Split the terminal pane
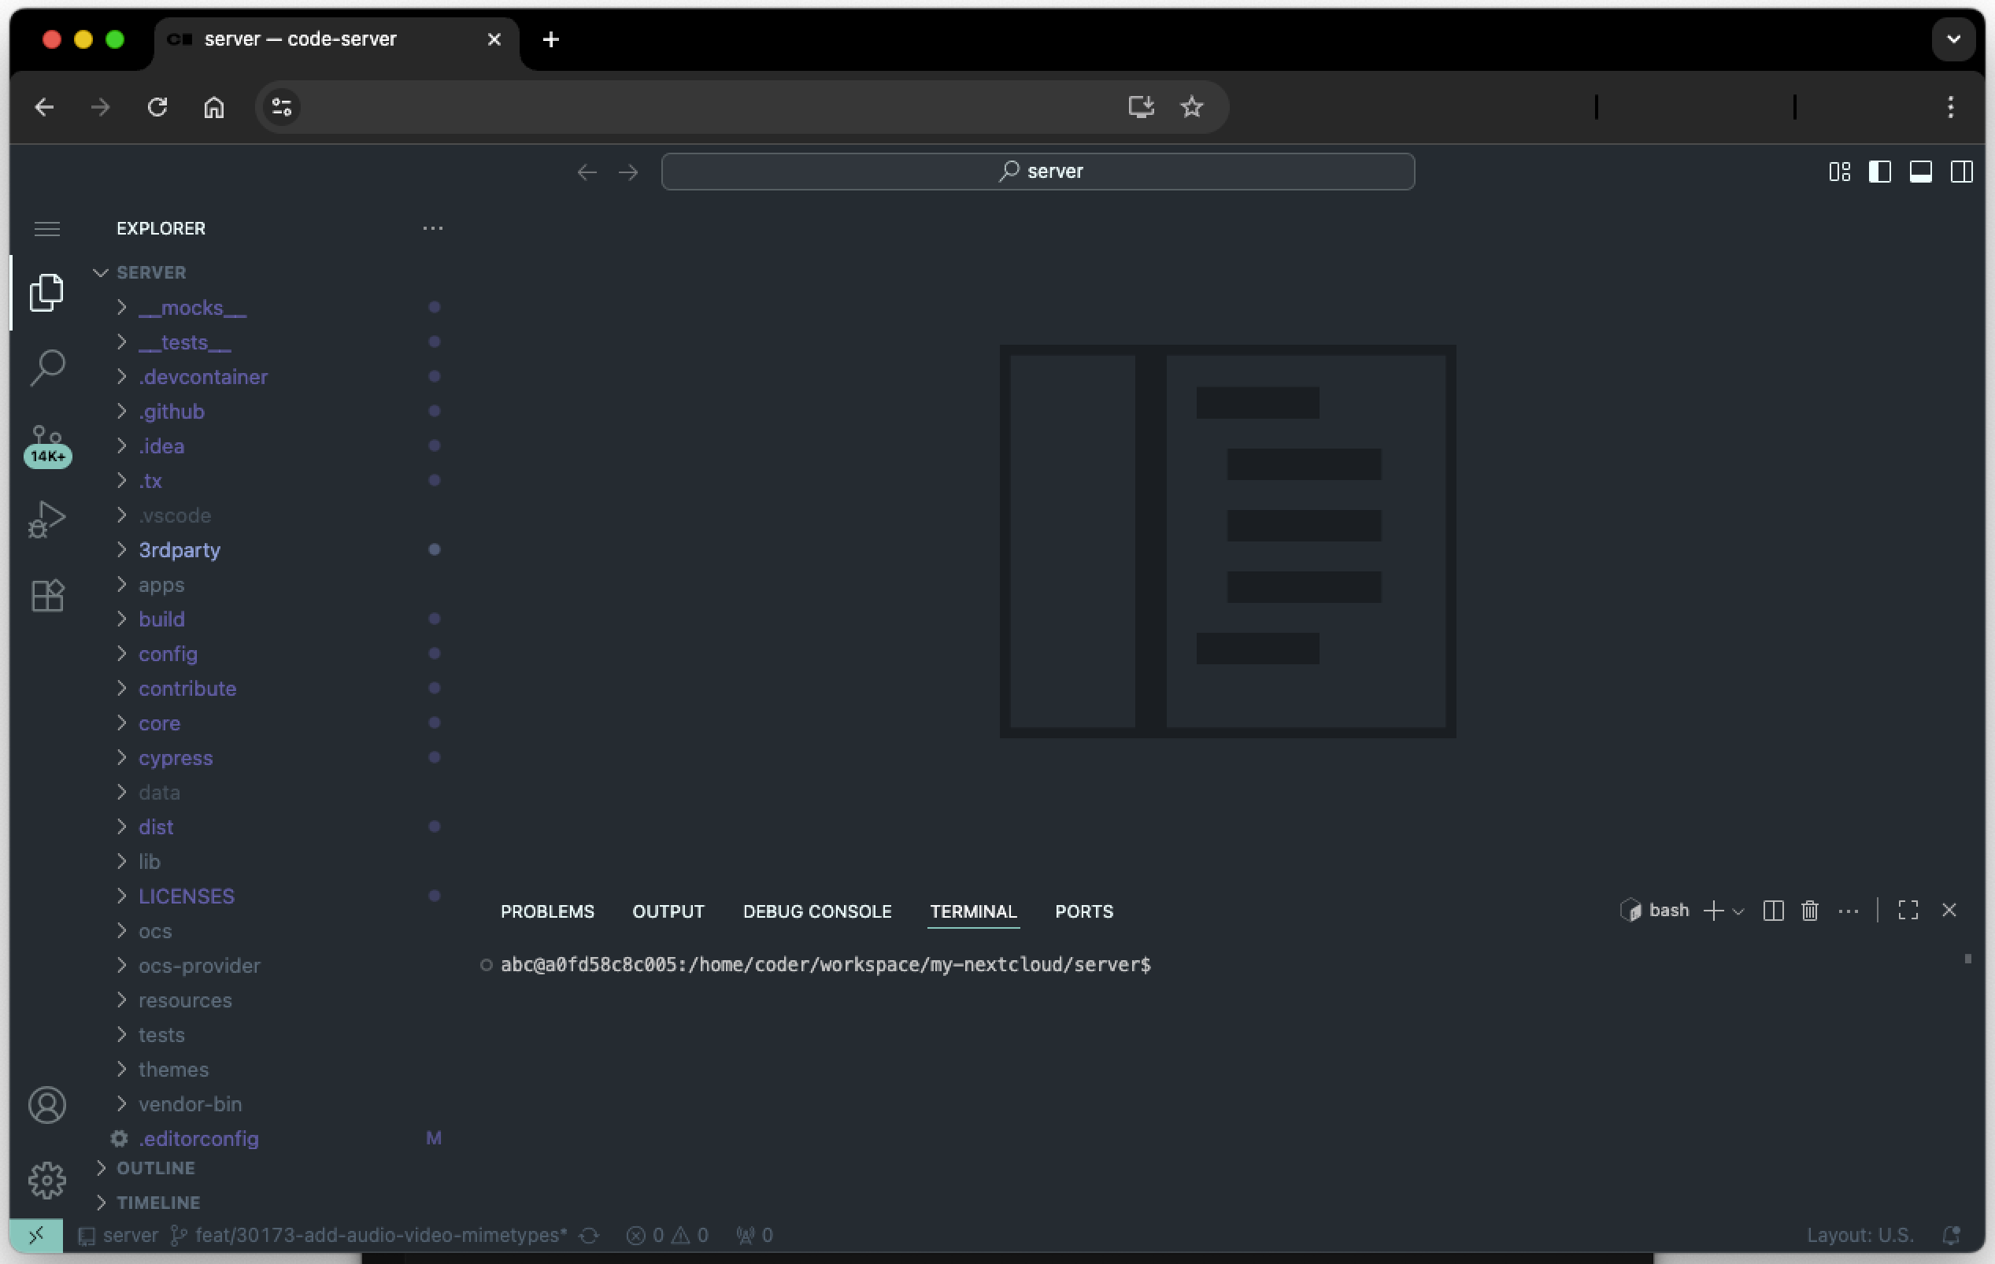Image resolution: width=1995 pixels, height=1264 pixels. pos(1773,911)
